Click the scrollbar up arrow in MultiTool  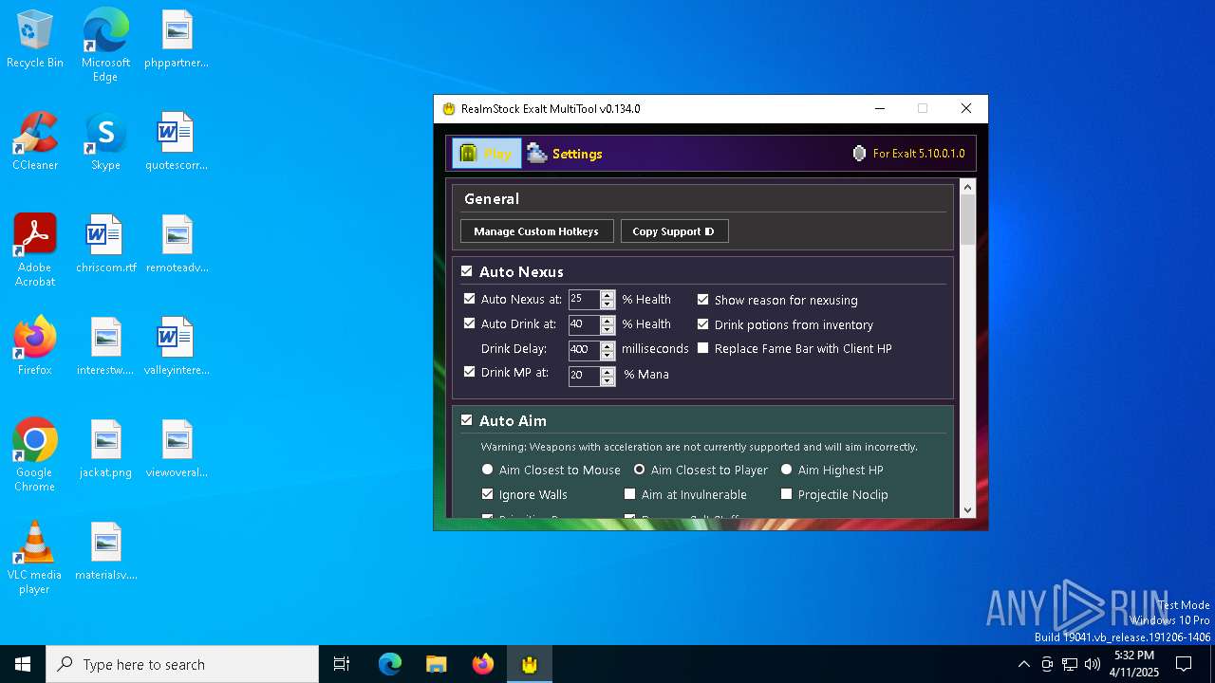[x=967, y=187]
